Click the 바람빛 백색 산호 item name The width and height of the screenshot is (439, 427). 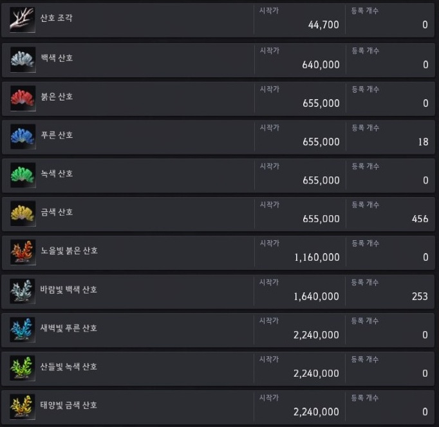(69, 289)
